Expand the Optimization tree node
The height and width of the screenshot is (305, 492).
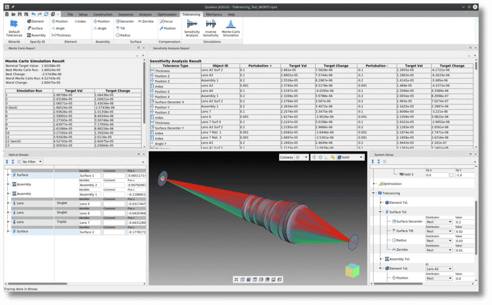[x=373, y=183]
